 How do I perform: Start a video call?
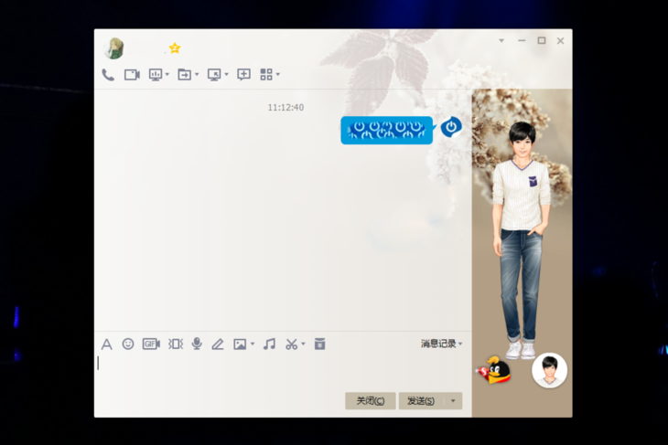pos(132,75)
